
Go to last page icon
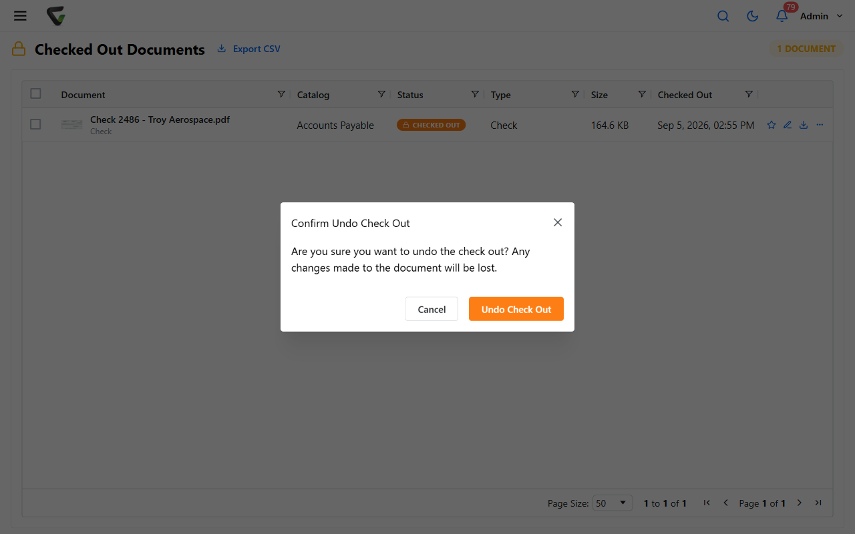point(818,503)
